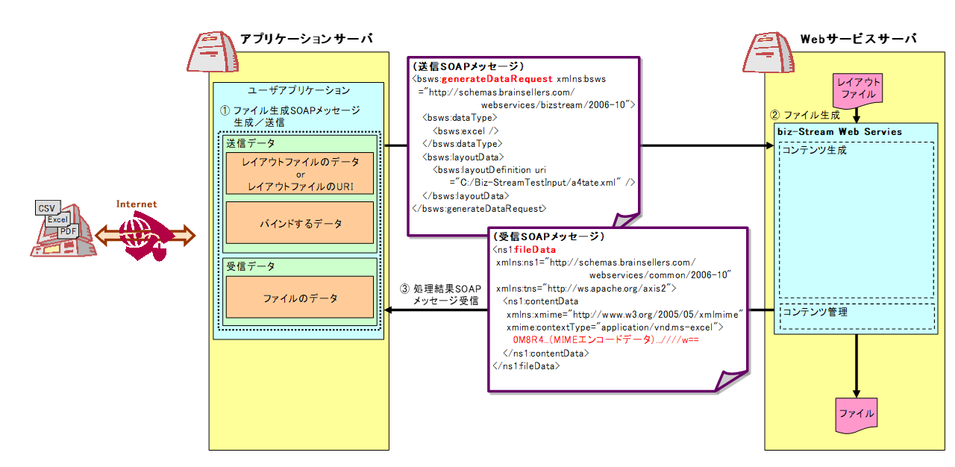The height and width of the screenshot is (467, 955).
Task: Click the <bsws:excel /> tag
Action: click(466, 131)
